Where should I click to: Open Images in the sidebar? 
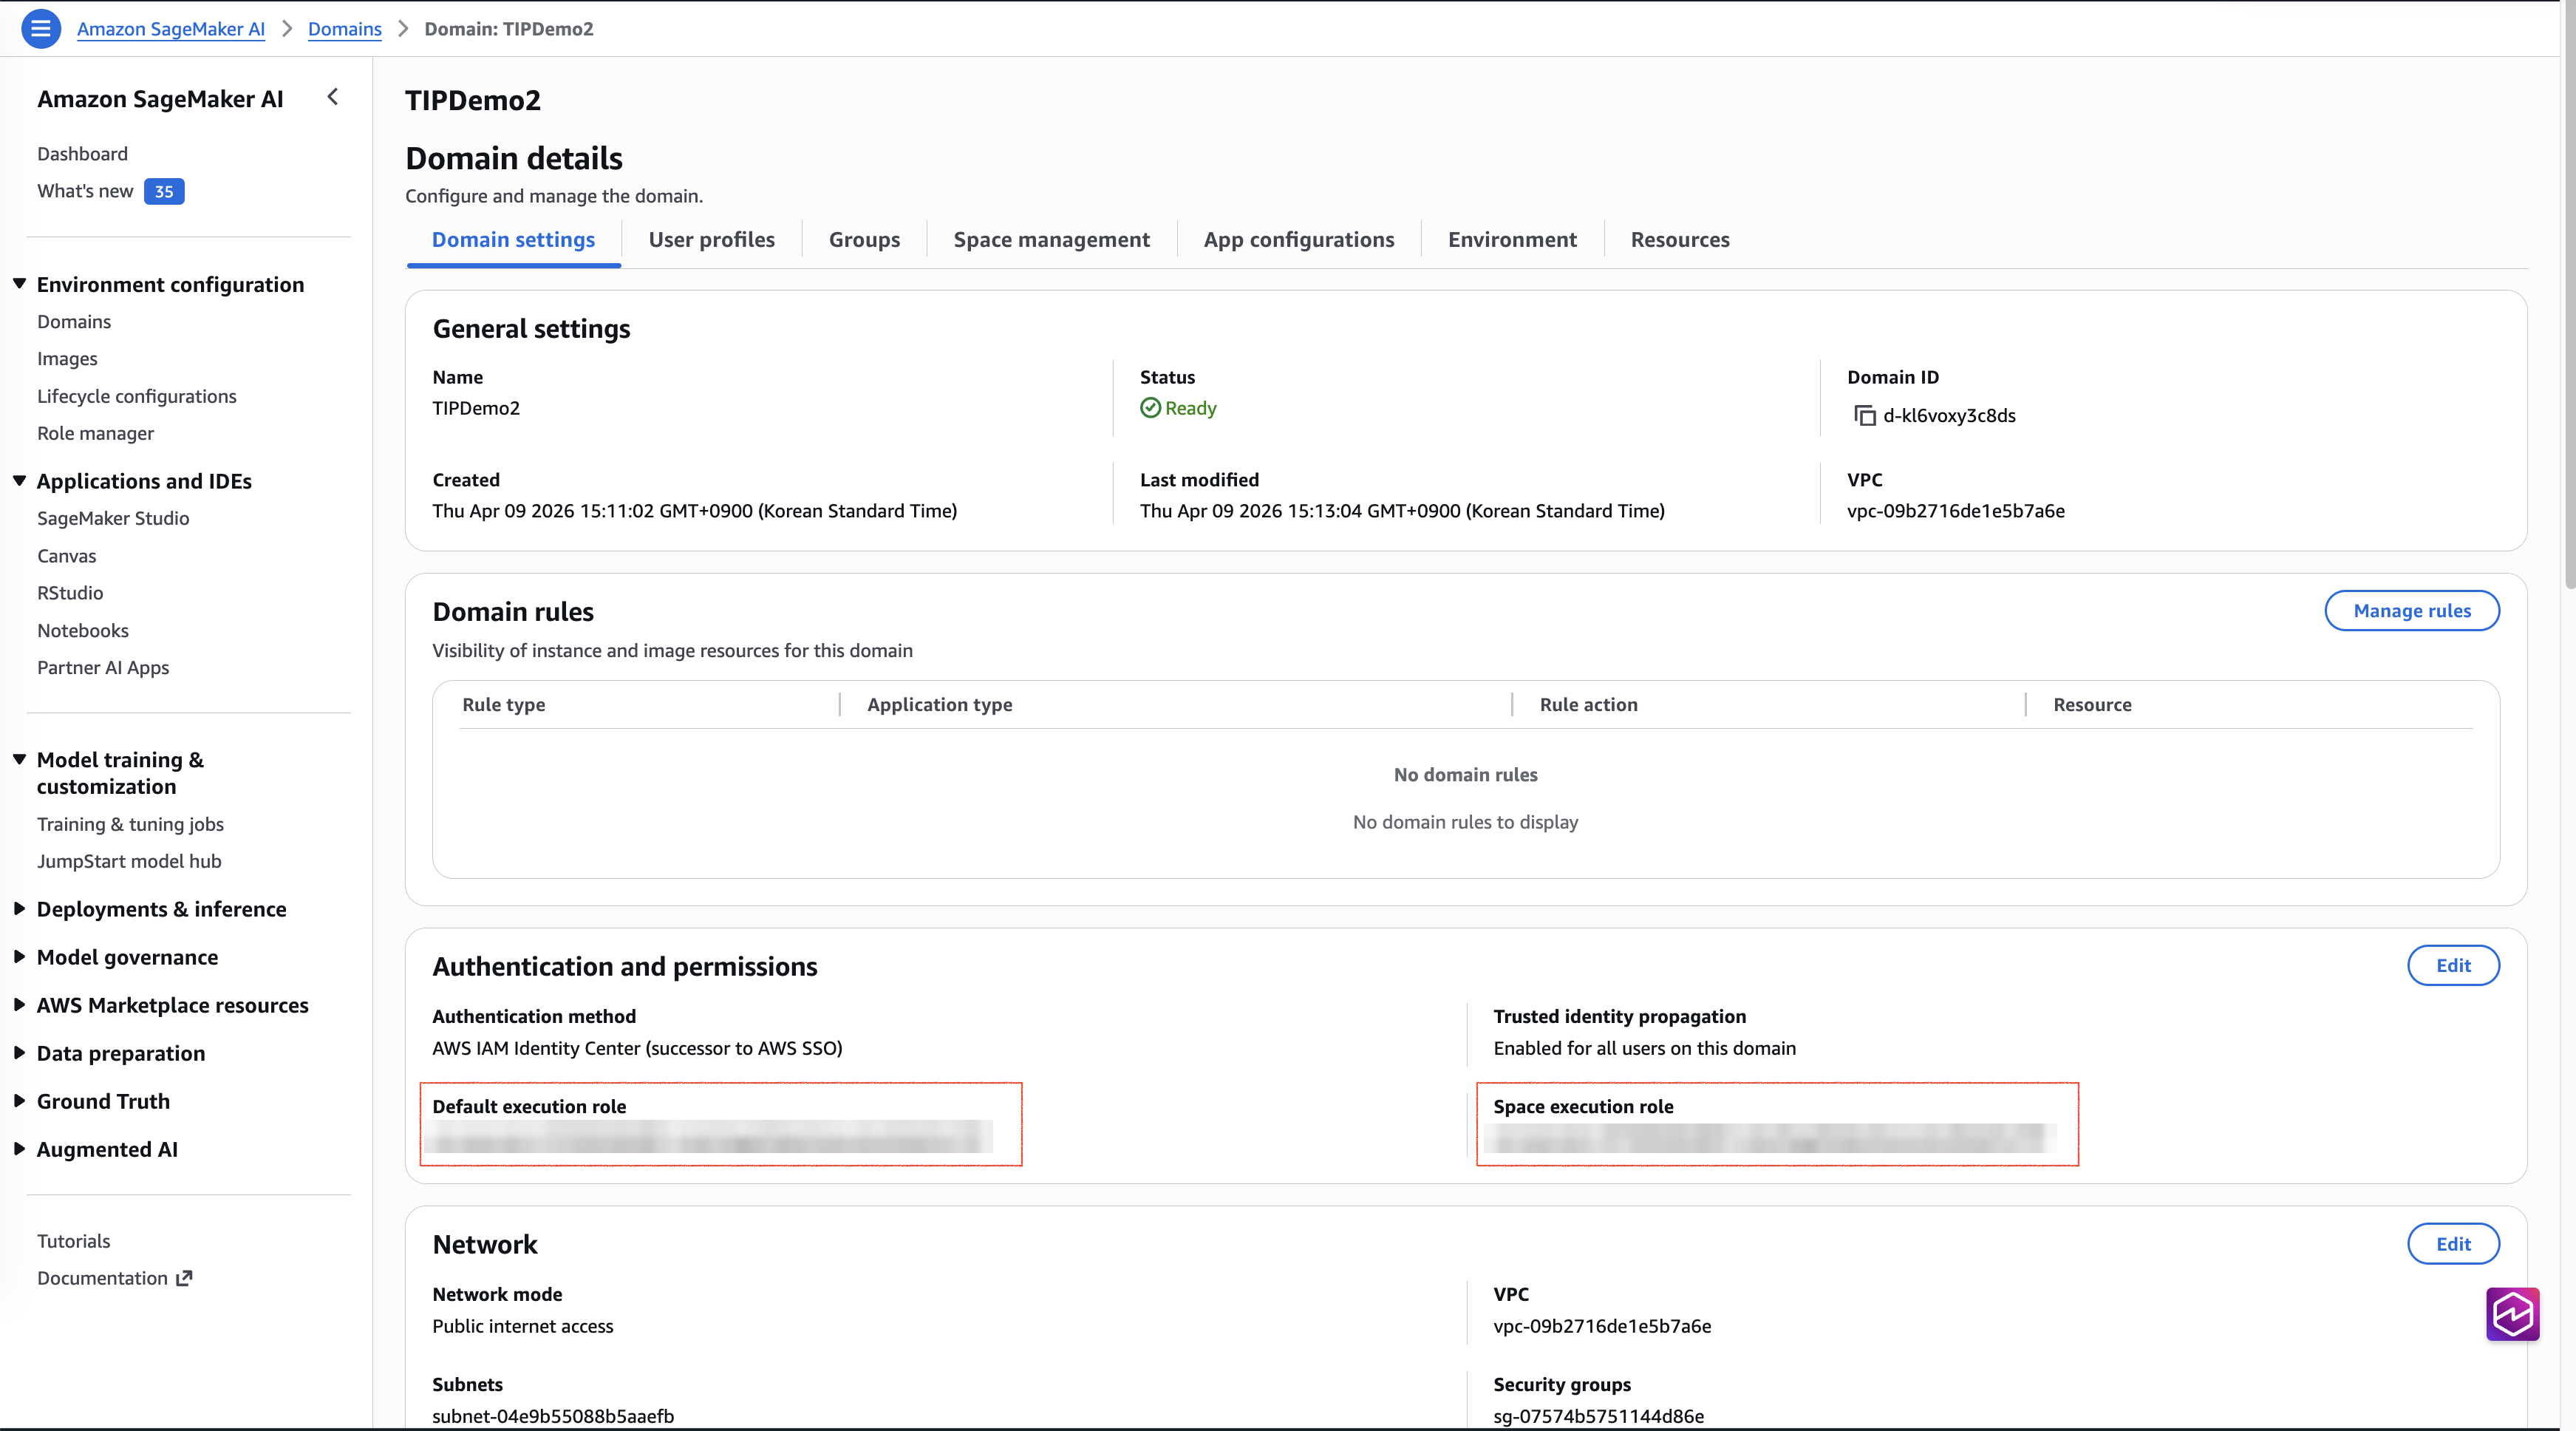tap(67, 359)
